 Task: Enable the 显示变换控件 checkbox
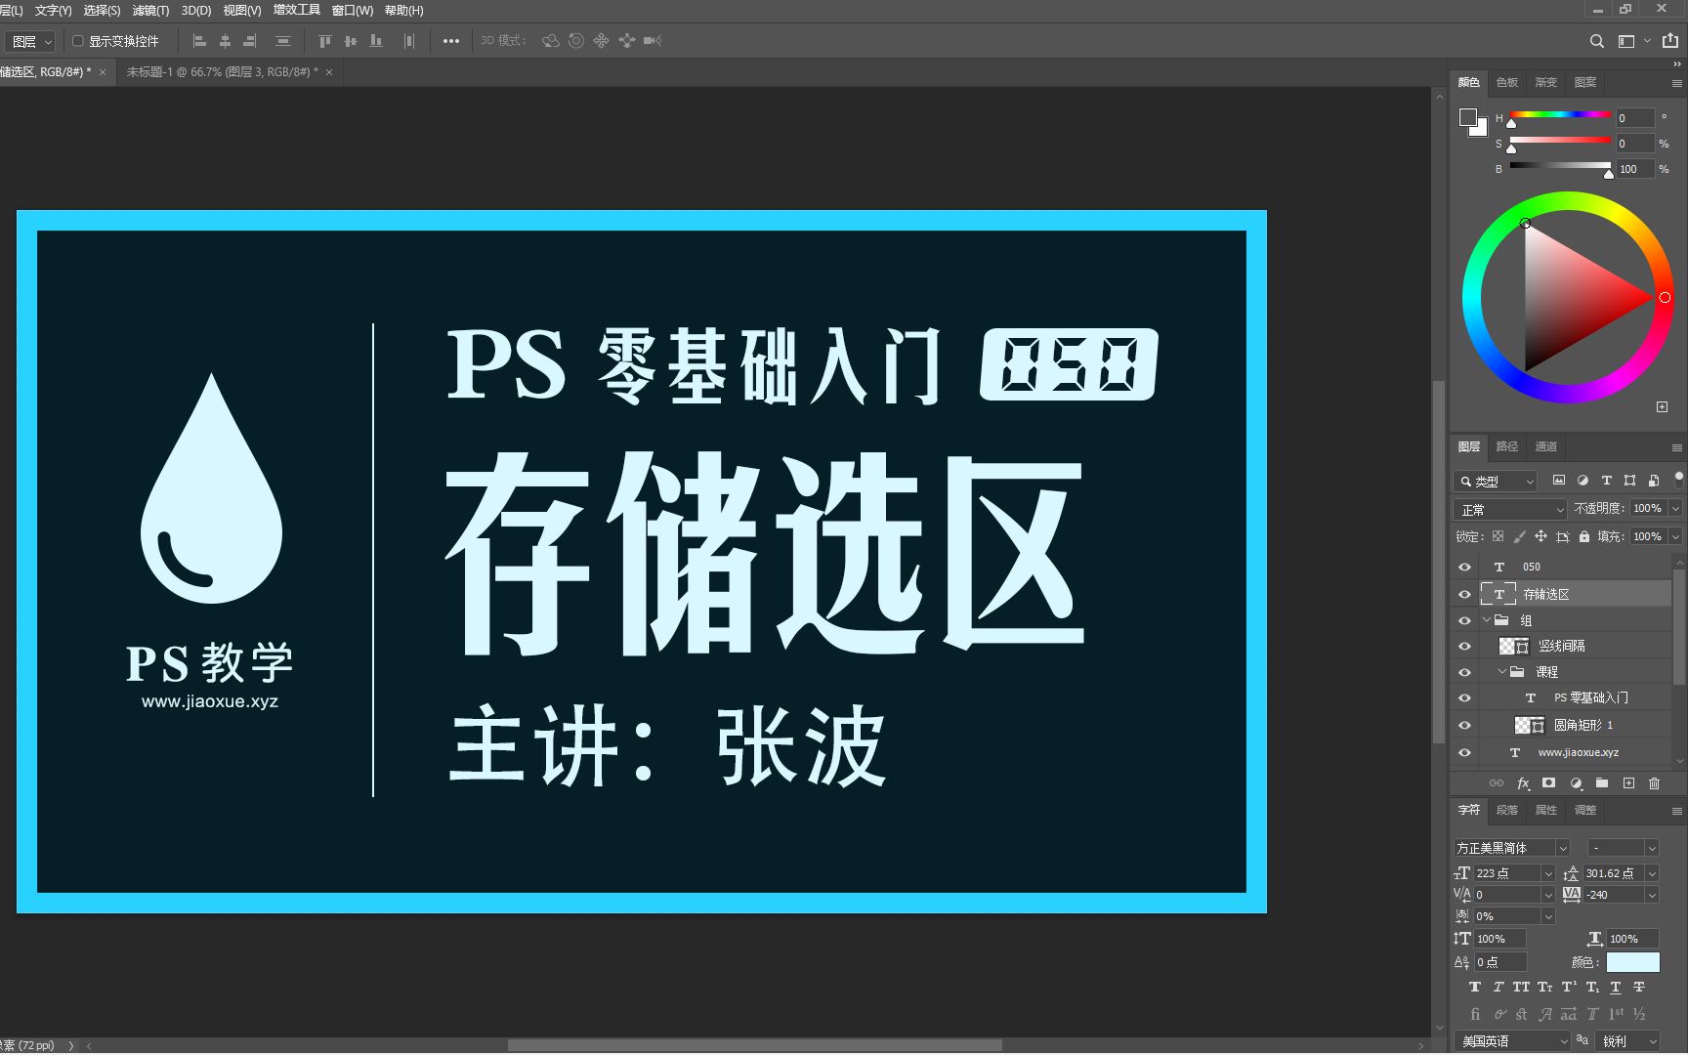(78, 41)
